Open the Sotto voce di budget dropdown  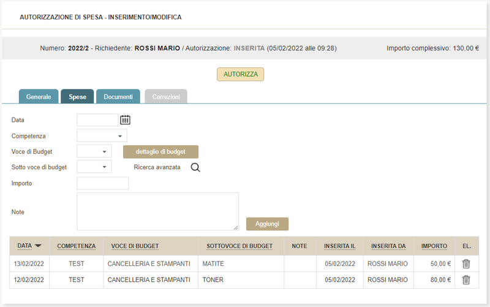coord(94,167)
